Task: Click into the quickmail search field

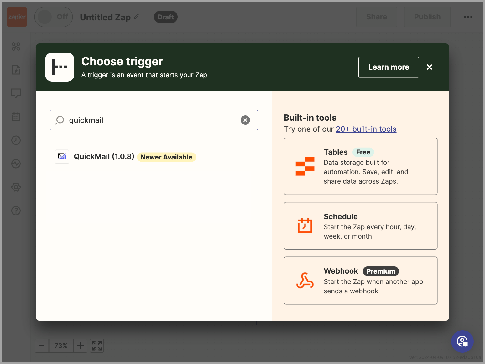Action: (154, 120)
